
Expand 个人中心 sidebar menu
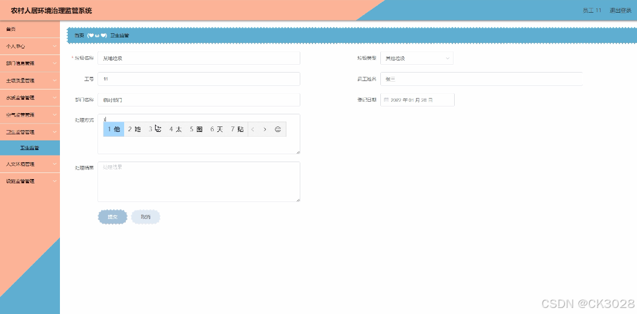(30, 46)
